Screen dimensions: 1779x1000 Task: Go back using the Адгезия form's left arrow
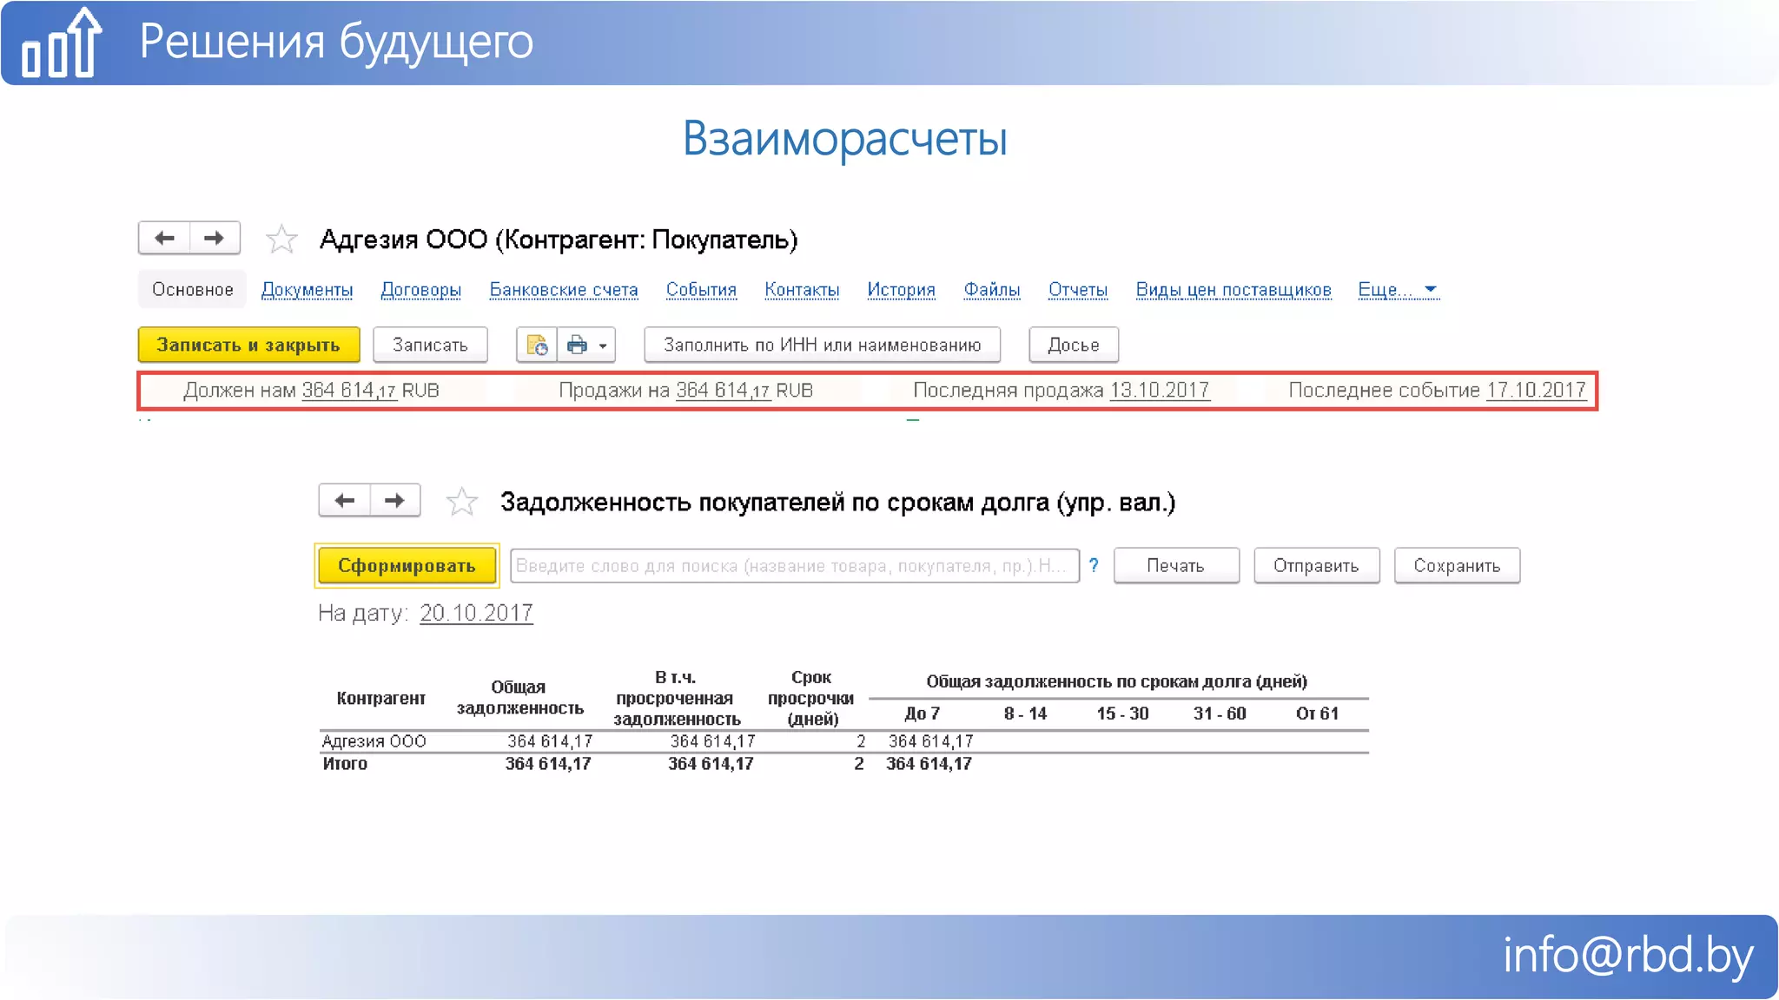point(164,238)
